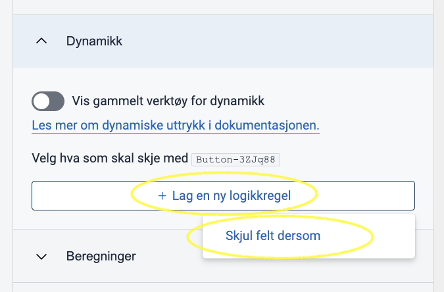Click the collapsed panel row above Dynamikk
Viewport: 444px width, 292px height.
pos(223,7)
